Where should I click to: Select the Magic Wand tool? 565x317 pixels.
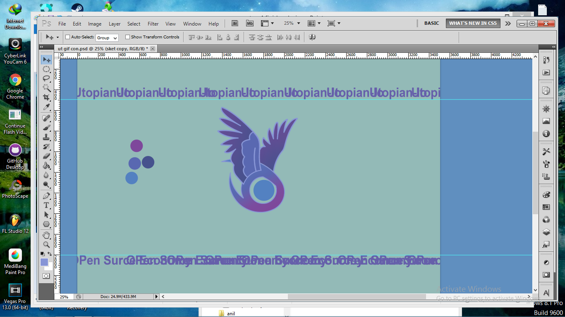tap(47, 88)
